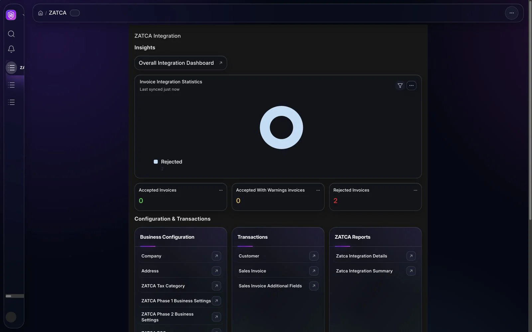Open the sidebar search icon

(x=11, y=34)
